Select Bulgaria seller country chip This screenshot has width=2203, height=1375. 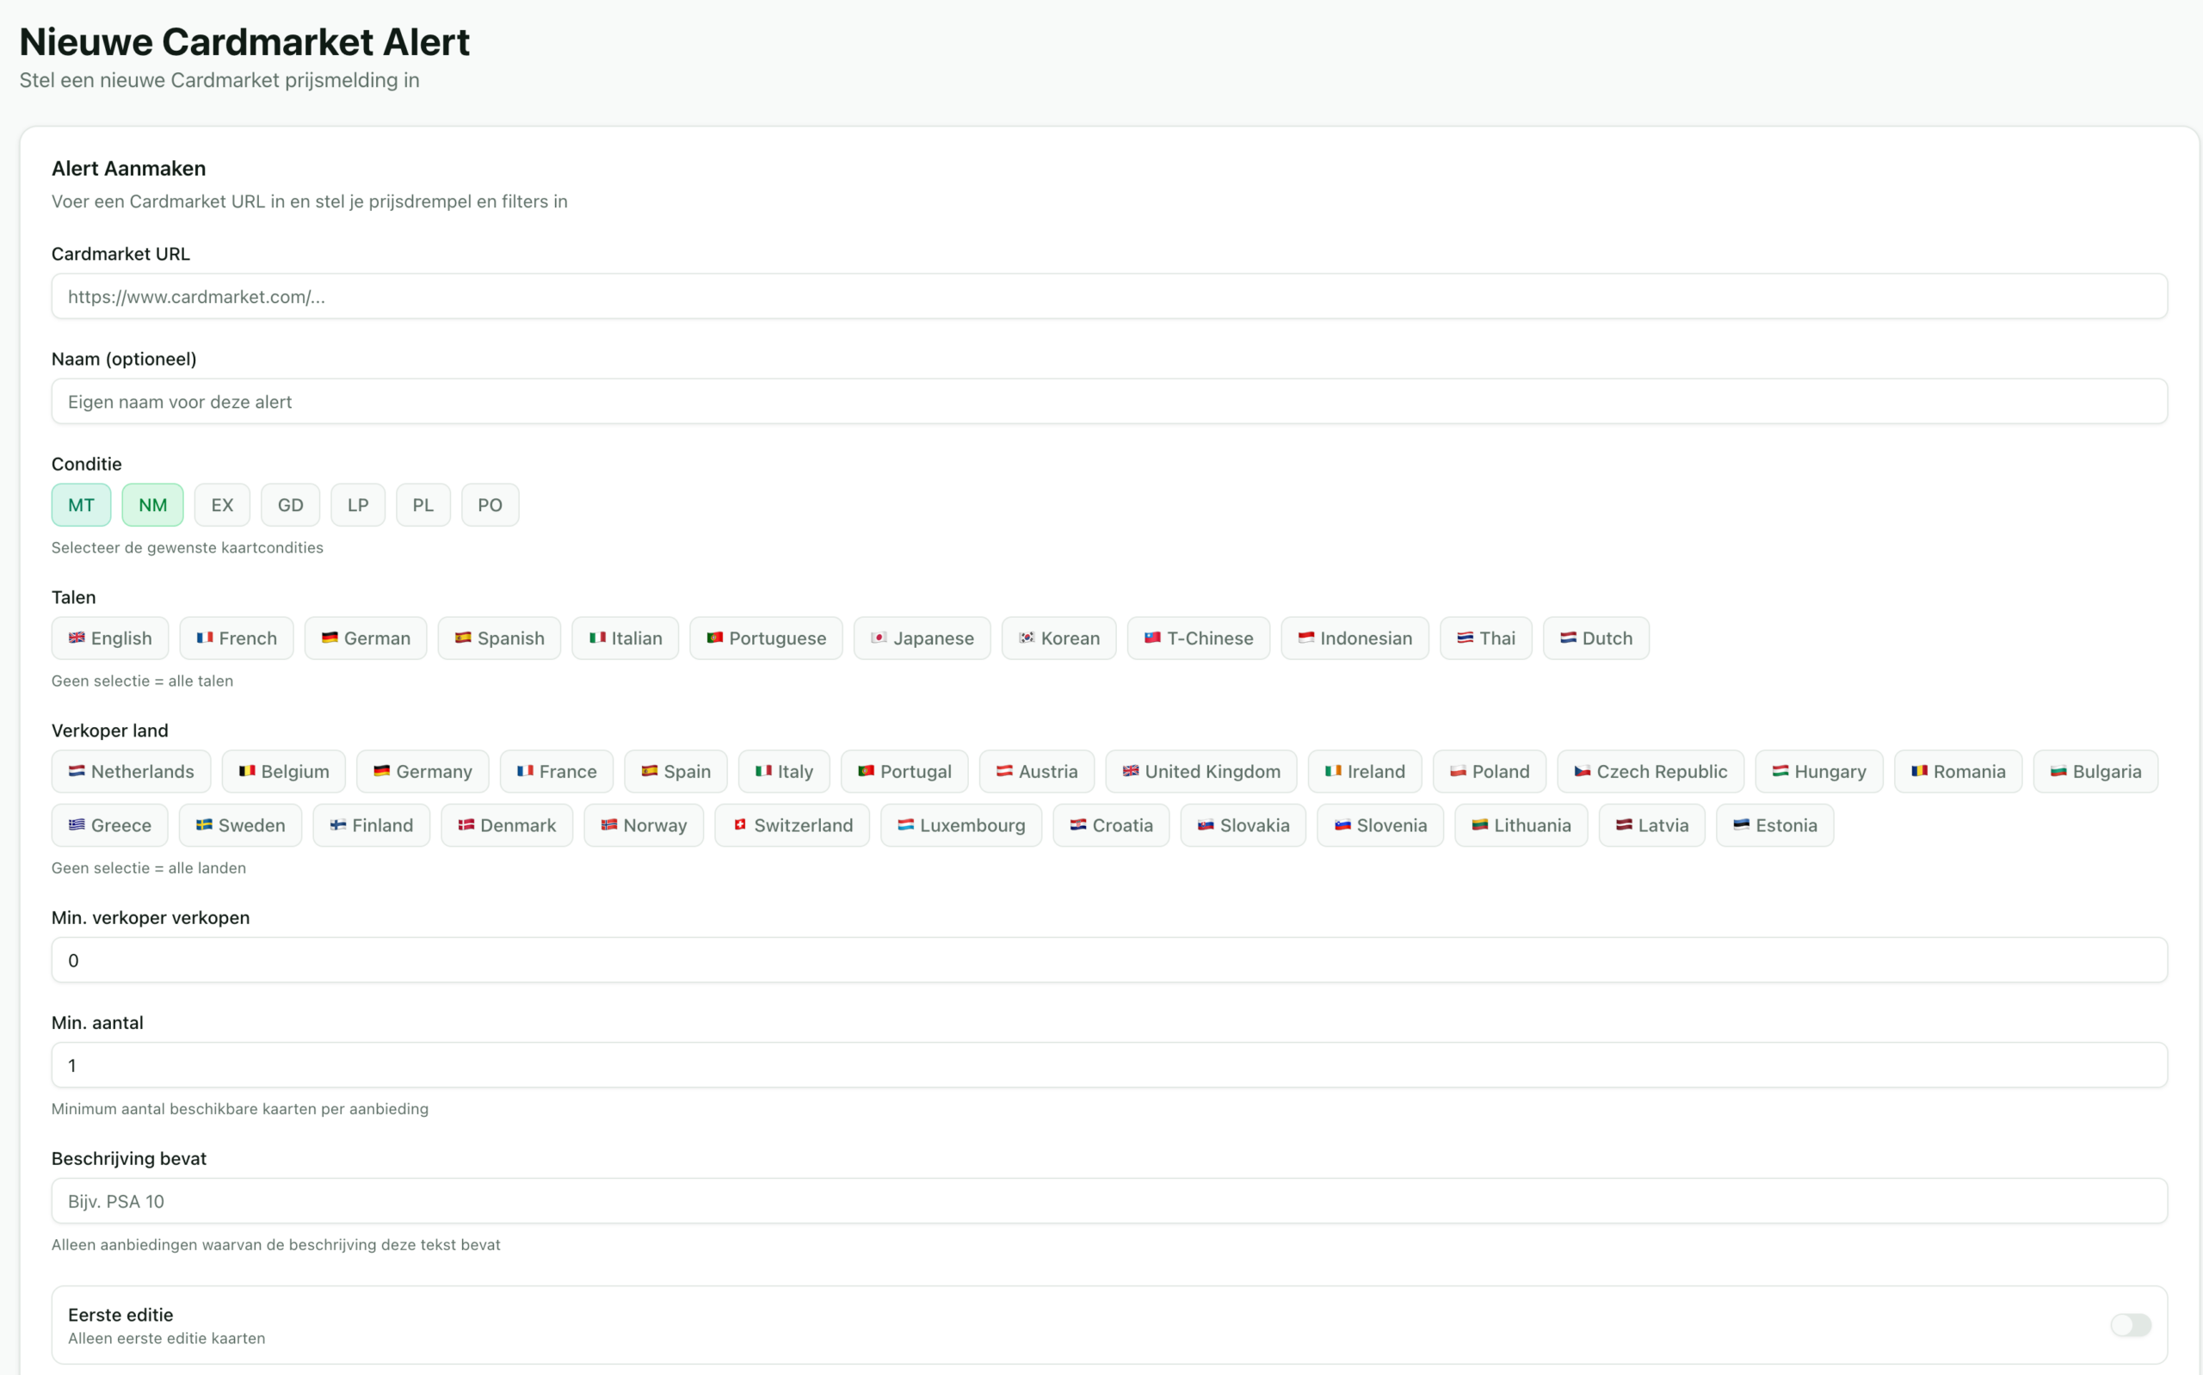2095,771
